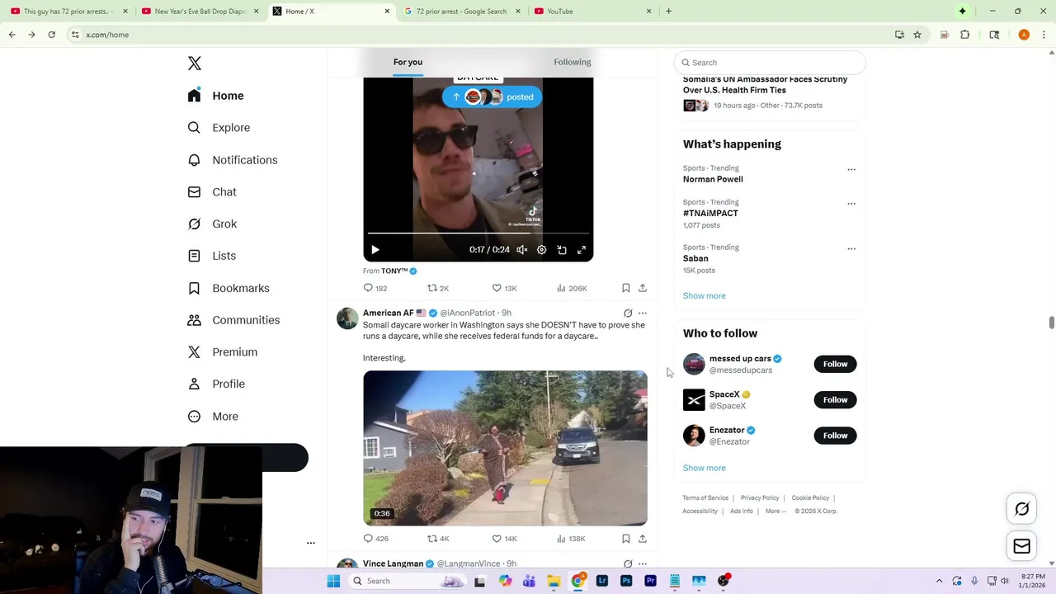Open the Norman Powell trend

(713, 179)
